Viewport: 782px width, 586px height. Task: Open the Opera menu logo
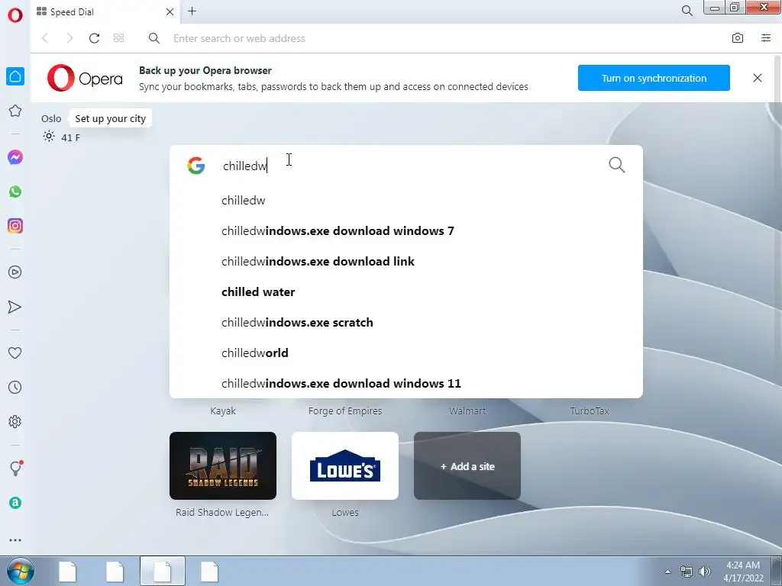[x=15, y=14]
